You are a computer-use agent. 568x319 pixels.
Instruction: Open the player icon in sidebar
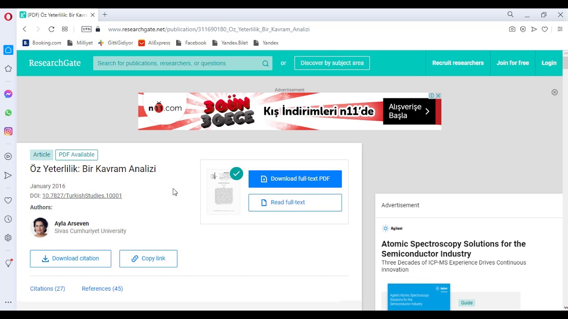(8, 156)
